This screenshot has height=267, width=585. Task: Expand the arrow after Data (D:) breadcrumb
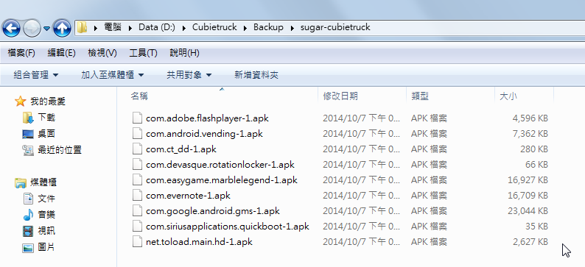click(x=184, y=27)
